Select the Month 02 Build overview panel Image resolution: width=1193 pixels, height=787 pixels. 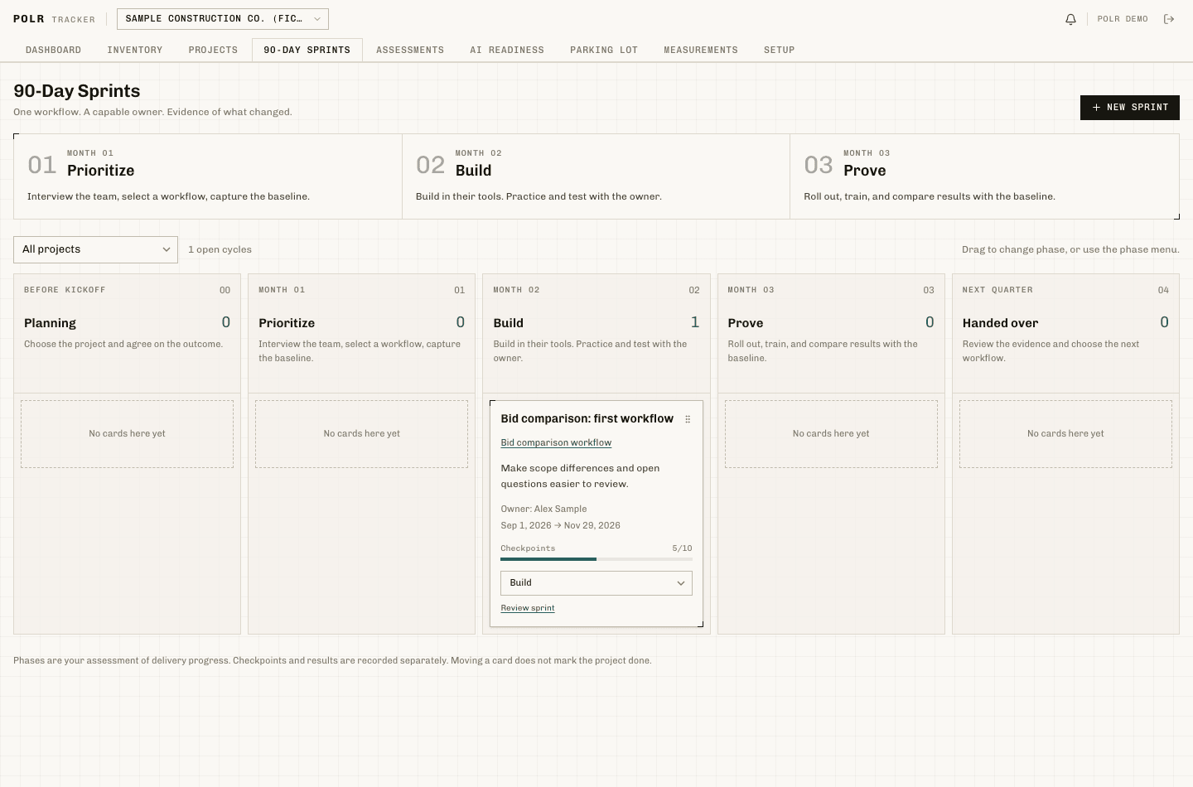[596, 176]
